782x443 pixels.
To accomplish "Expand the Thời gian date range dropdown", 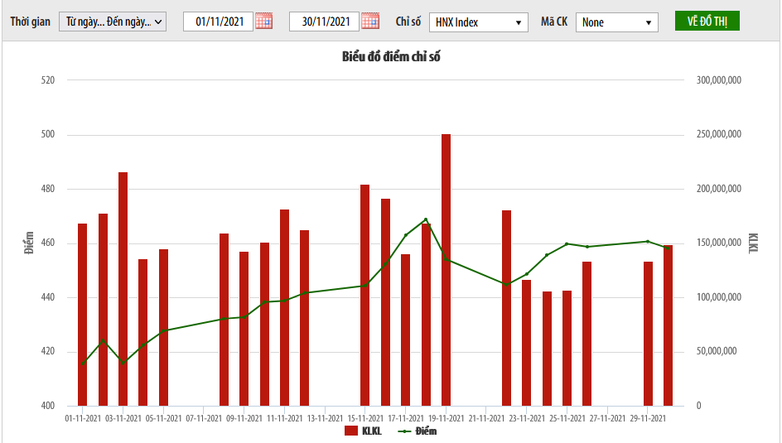I will (x=113, y=22).
